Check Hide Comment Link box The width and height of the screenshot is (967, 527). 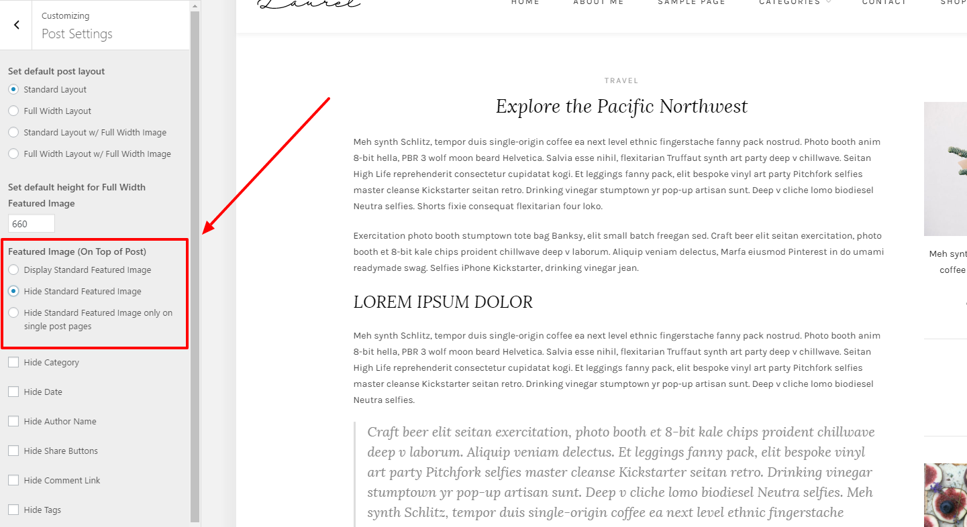pyautogui.click(x=13, y=480)
